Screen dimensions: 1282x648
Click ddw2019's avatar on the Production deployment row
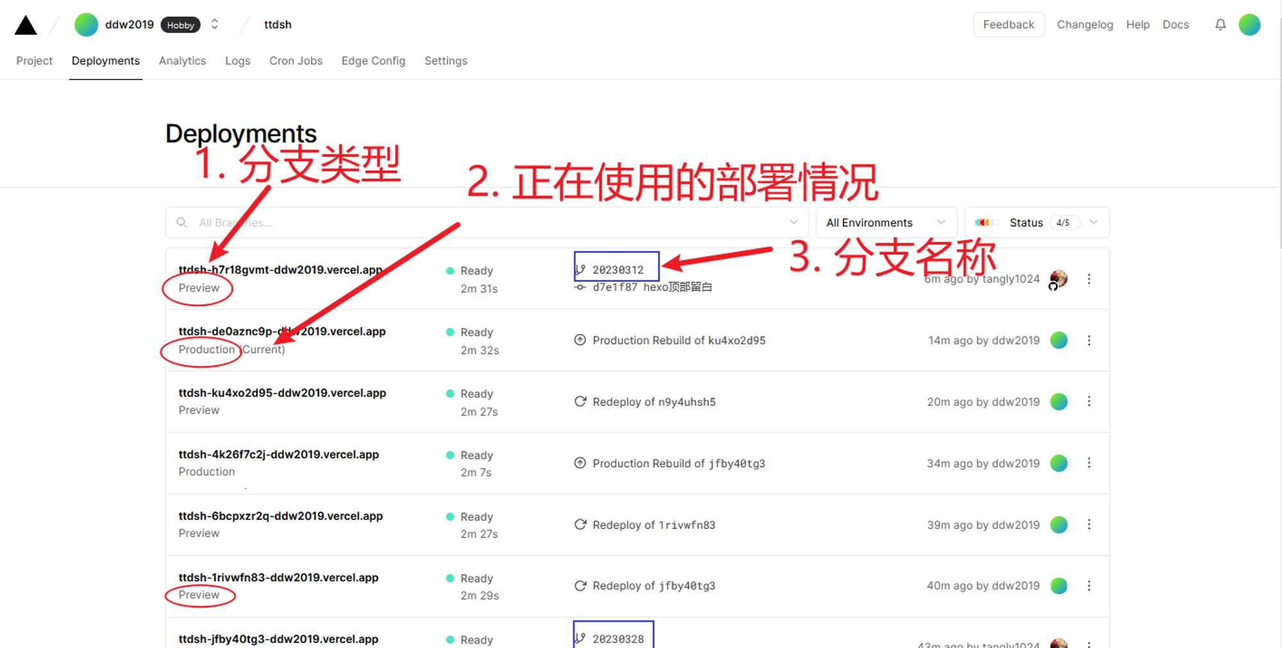(x=1058, y=340)
